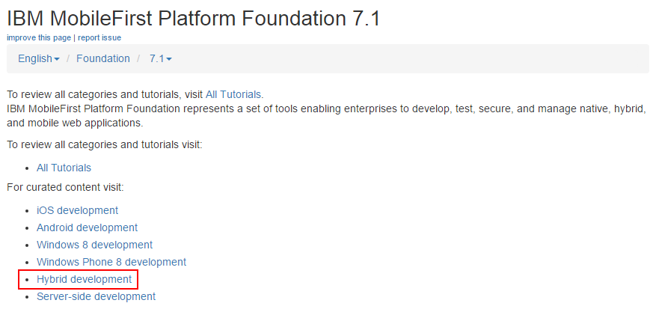Click the 'For curated content visit:' text
This screenshot has height=315, width=653.
(65, 187)
